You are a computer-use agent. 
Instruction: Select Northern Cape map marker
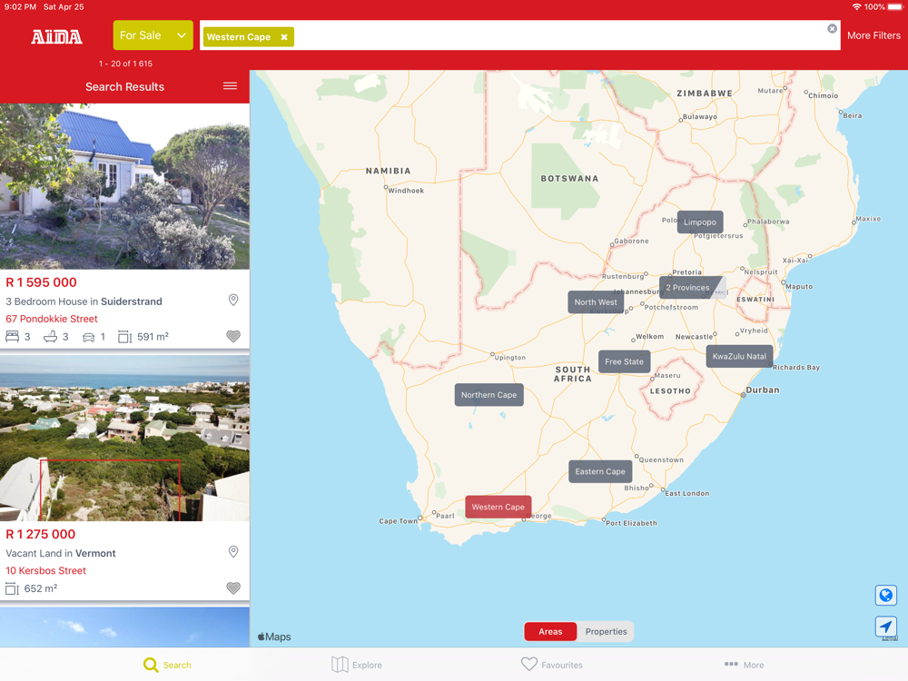pyautogui.click(x=489, y=395)
